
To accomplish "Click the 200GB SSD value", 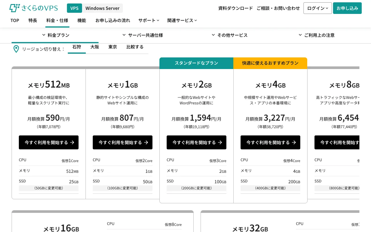I will [x=294, y=182].
